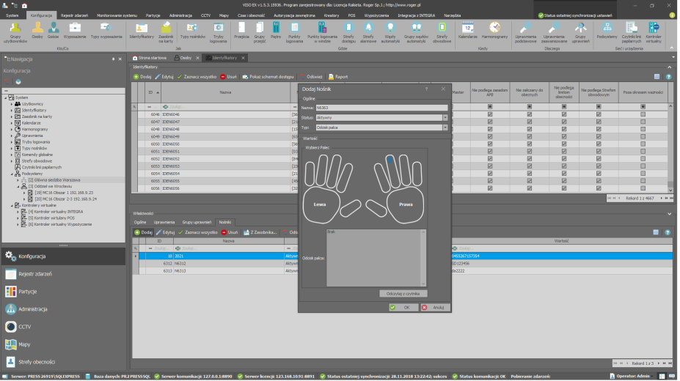680x381 pixels.
Task: Click the Nazwa input field
Action: tap(381, 108)
